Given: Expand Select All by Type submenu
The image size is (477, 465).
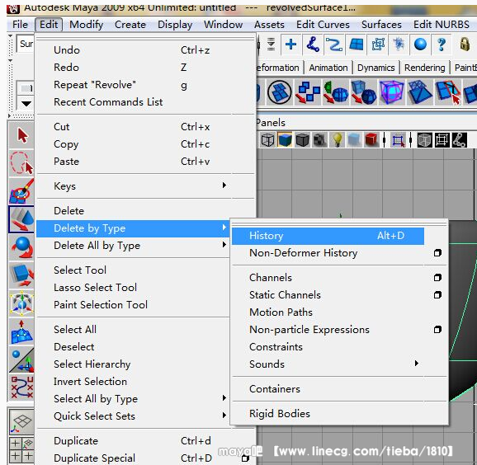Looking at the screenshot, I should click(224, 398).
